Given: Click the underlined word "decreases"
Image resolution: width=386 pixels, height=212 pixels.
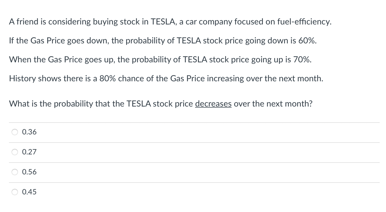Looking at the screenshot, I should pyautogui.click(x=213, y=104).
